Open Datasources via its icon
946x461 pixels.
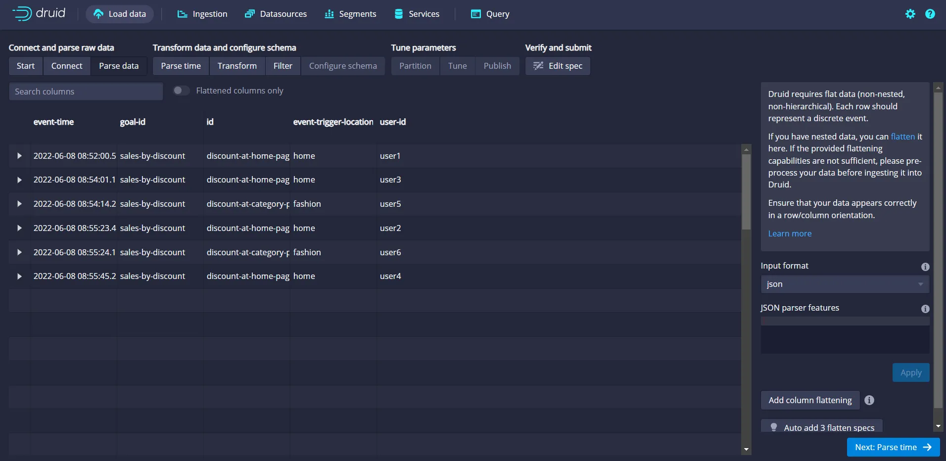coord(249,13)
